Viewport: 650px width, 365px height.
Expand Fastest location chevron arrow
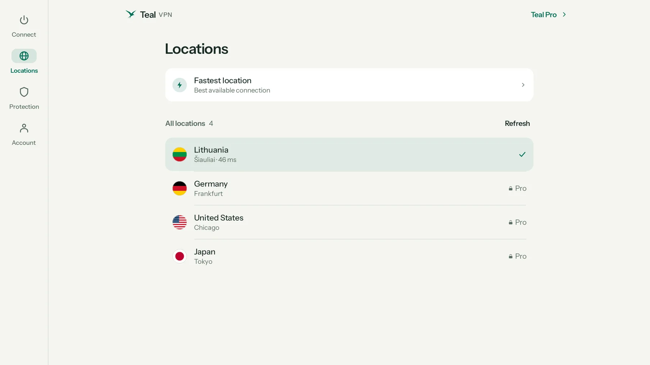point(523,85)
